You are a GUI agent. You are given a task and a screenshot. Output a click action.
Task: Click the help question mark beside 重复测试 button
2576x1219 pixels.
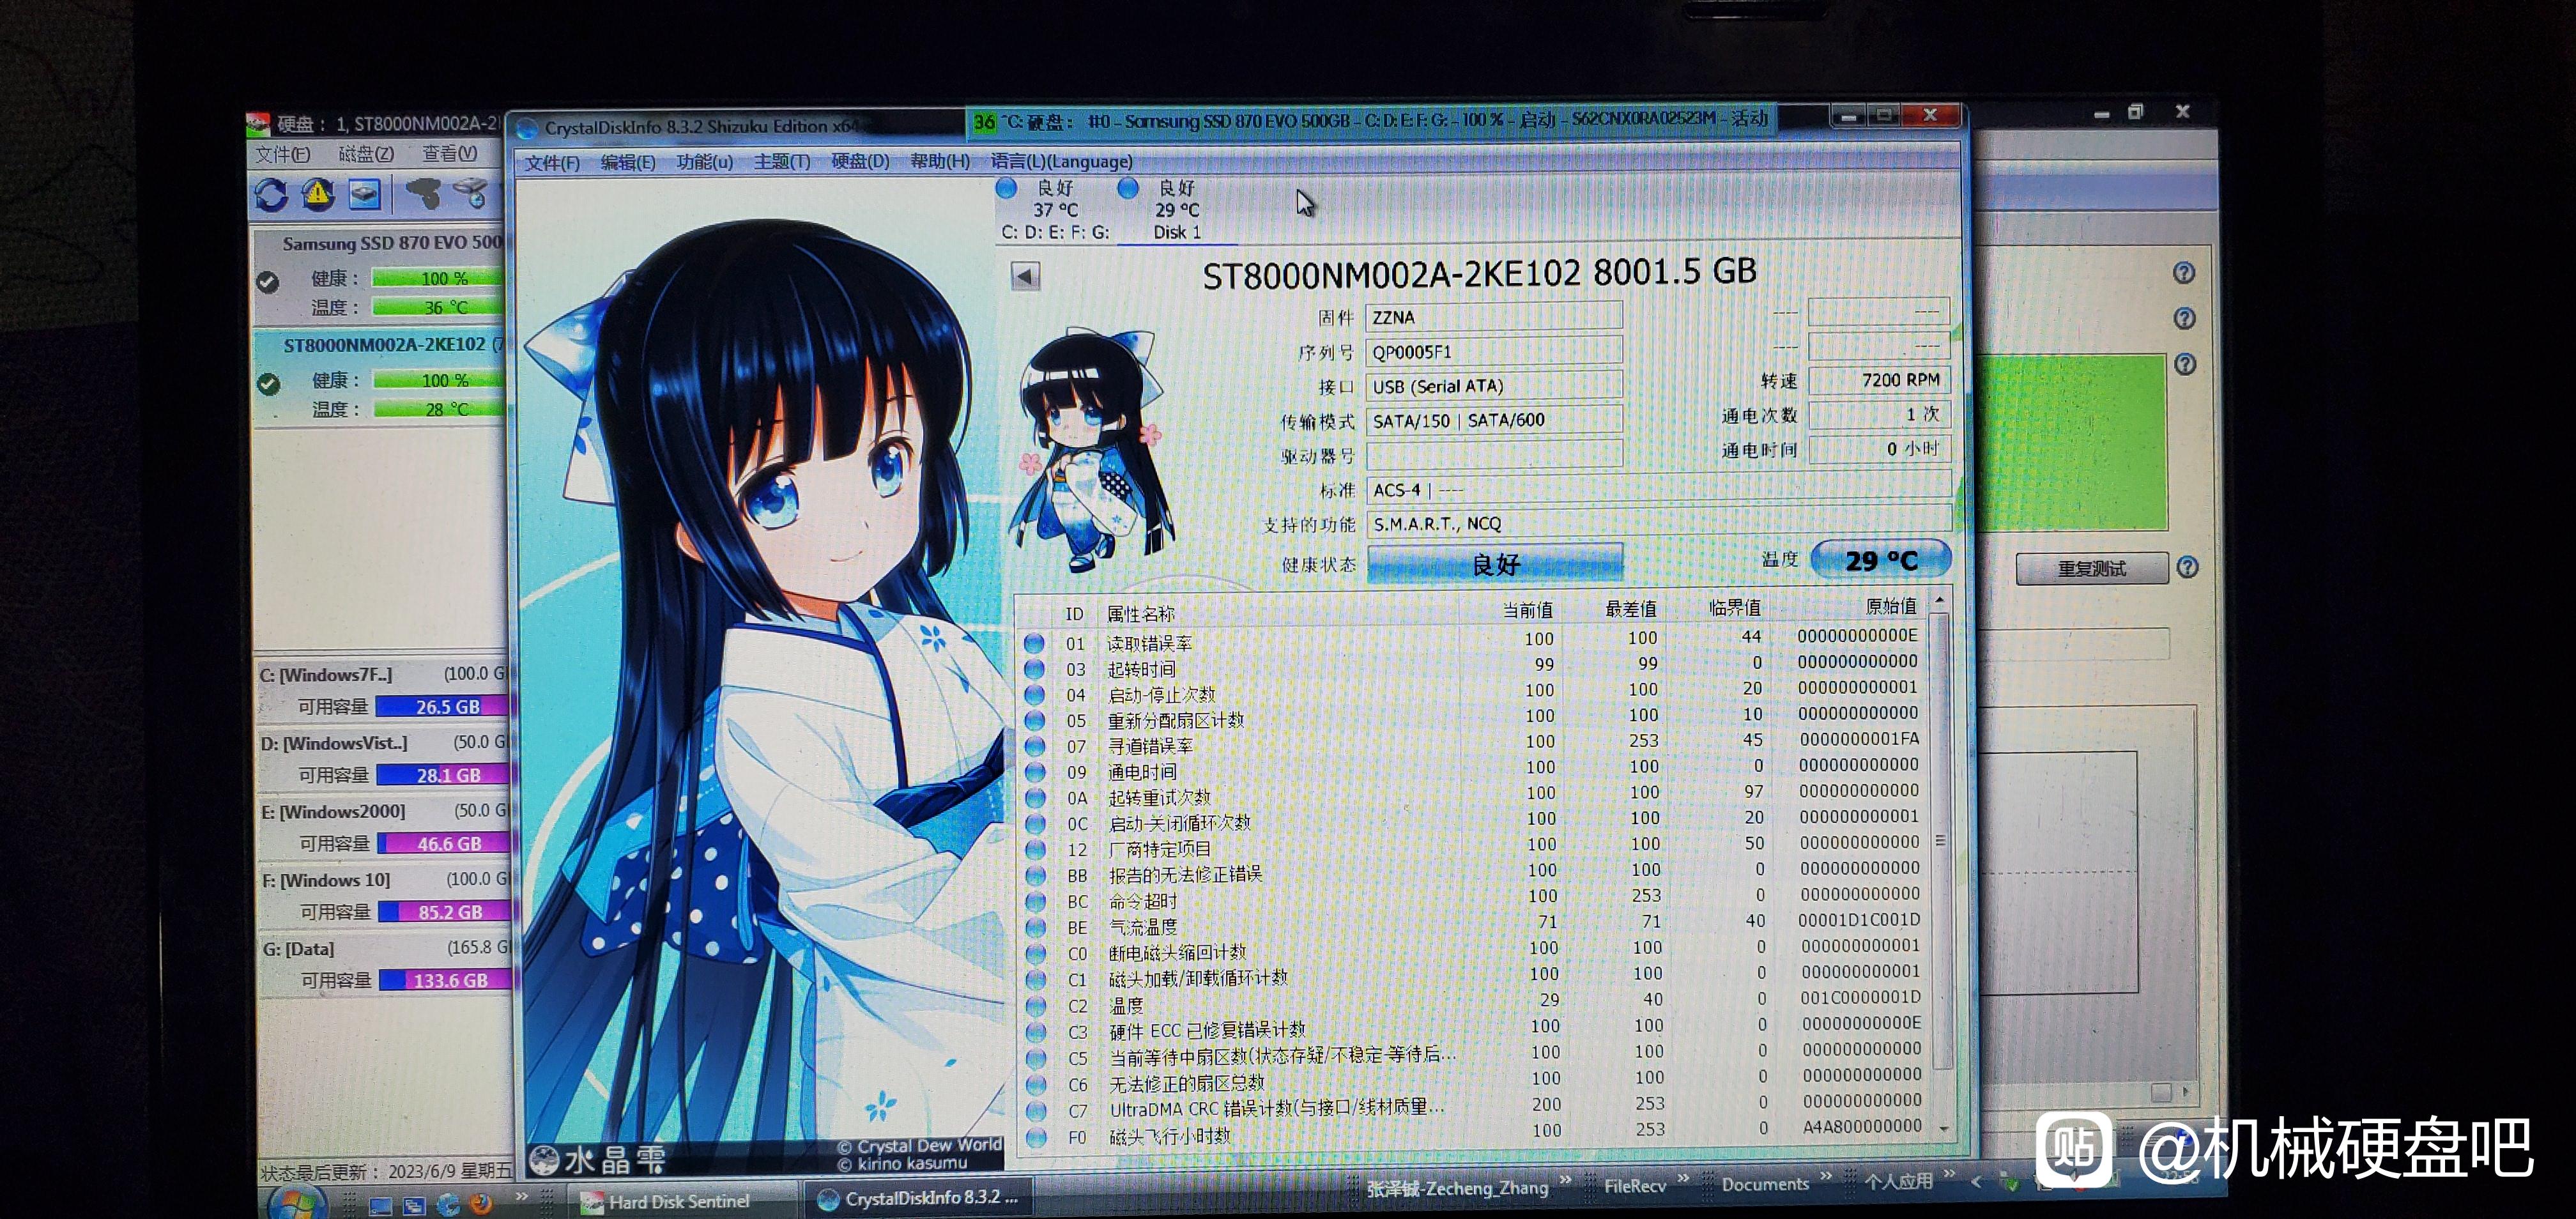click(x=2188, y=567)
